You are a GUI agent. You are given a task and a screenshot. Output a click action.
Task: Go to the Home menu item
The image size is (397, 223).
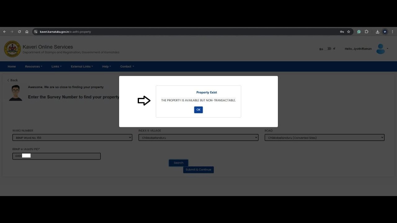click(12, 67)
